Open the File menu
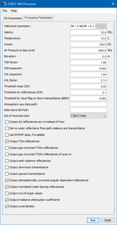The image size is (117, 225). [x=4, y=11]
